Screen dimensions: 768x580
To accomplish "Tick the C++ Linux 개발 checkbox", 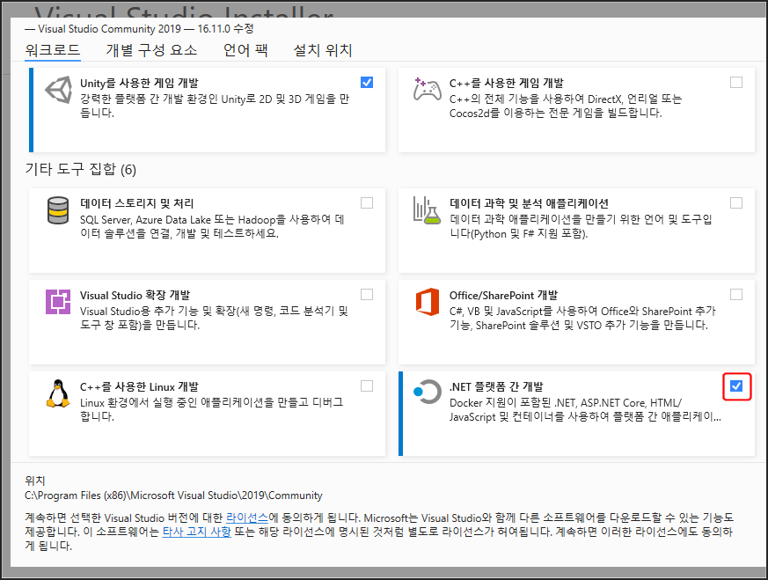I will (367, 386).
